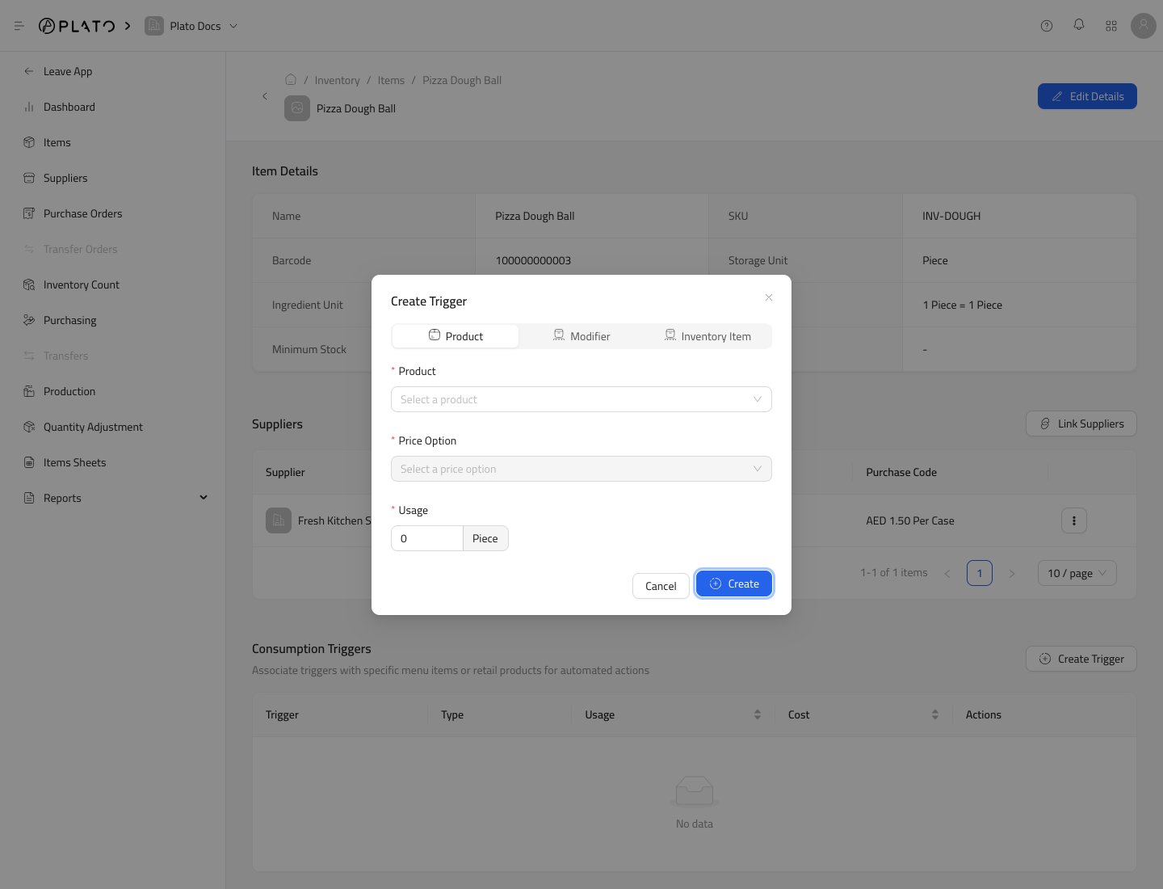Open the Fresh Kitchen row actions menu
The height and width of the screenshot is (889, 1163).
click(1074, 520)
